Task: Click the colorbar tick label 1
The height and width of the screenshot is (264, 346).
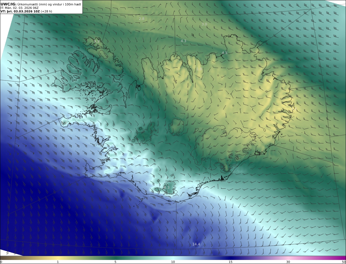Action: pyautogui.click(x=58, y=262)
